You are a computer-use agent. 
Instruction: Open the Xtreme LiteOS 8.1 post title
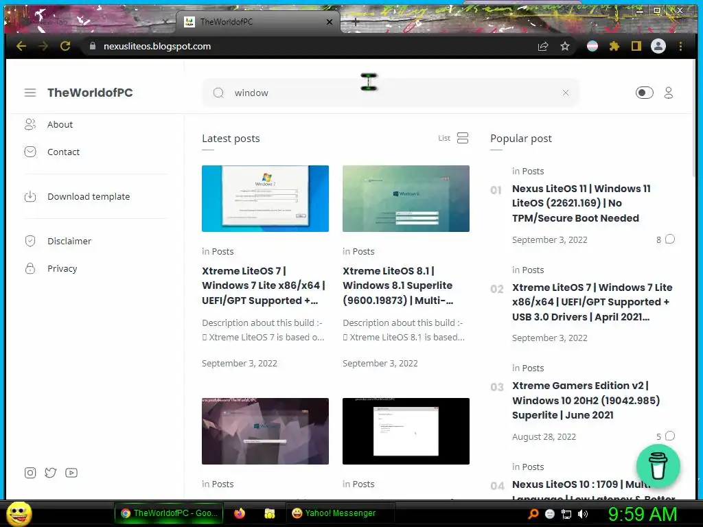[397, 285]
